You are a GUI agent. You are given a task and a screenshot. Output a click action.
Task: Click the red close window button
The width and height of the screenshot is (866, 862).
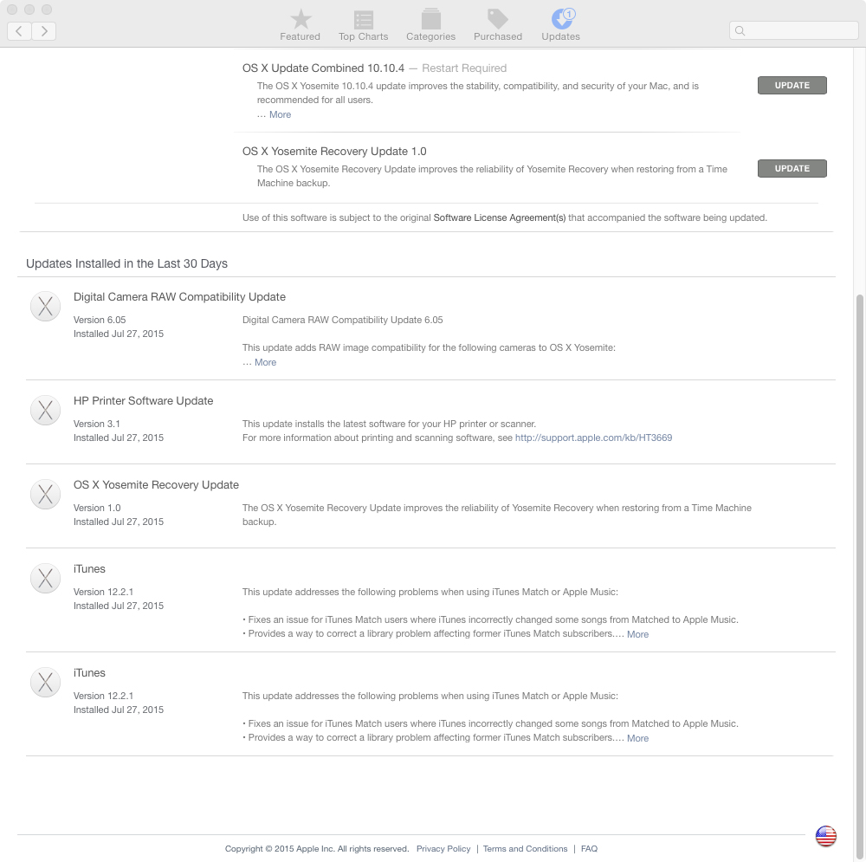[x=12, y=10]
